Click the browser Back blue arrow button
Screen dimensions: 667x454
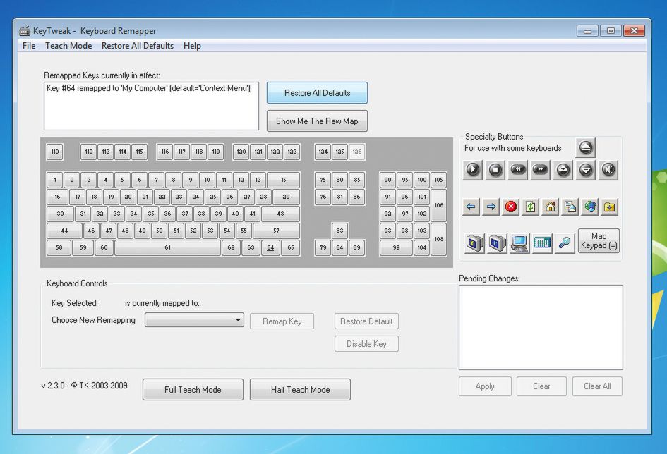[471, 207]
